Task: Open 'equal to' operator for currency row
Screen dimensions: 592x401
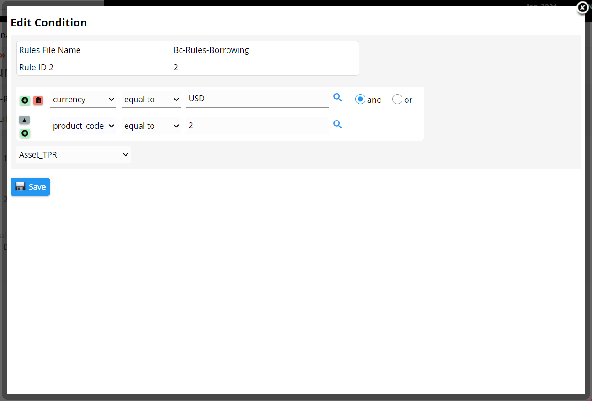Action: pyautogui.click(x=151, y=100)
